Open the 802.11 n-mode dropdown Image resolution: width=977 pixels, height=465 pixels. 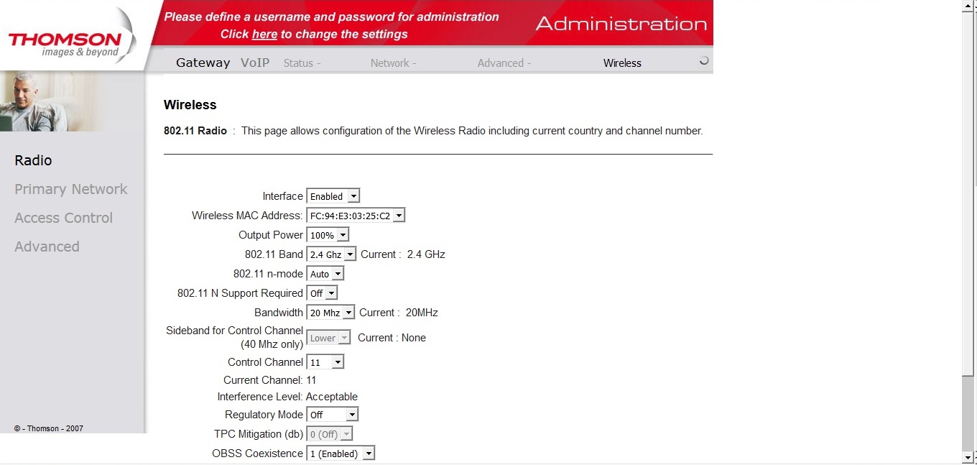click(325, 274)
